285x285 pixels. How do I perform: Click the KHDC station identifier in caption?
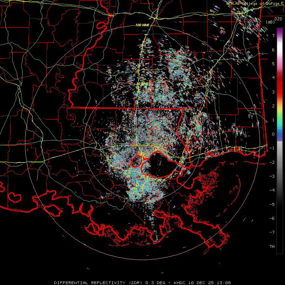[179, 283]
